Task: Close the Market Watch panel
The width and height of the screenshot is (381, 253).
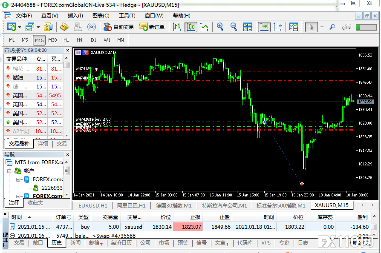Action: click(68, 51)
